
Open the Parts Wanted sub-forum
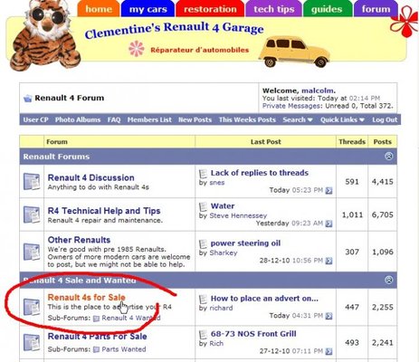click(x=124, y=349)
